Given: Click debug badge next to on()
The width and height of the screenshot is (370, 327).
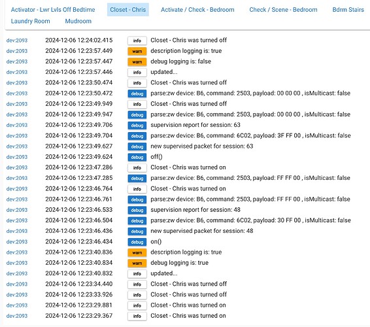Looking at the screenshot, I should (x=137, y=242).
